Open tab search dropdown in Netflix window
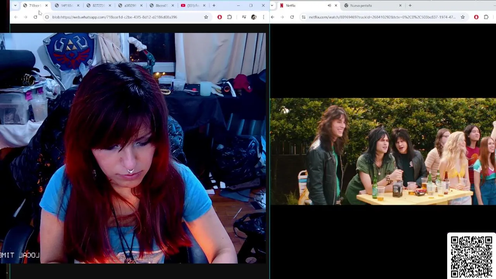This screenshot has width=496, height=279. click(272, 5)
